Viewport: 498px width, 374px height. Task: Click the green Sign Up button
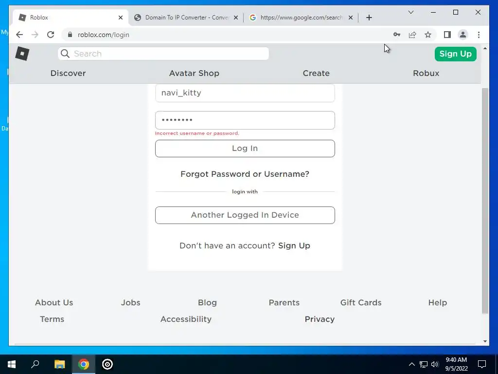tap(455, 54)
